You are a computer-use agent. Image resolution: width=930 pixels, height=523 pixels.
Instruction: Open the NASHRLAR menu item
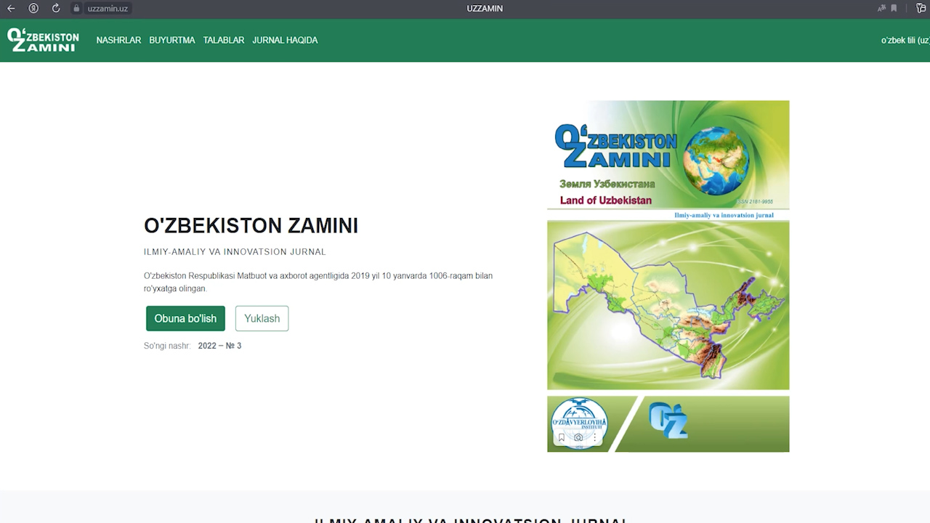tap(118, 41)
